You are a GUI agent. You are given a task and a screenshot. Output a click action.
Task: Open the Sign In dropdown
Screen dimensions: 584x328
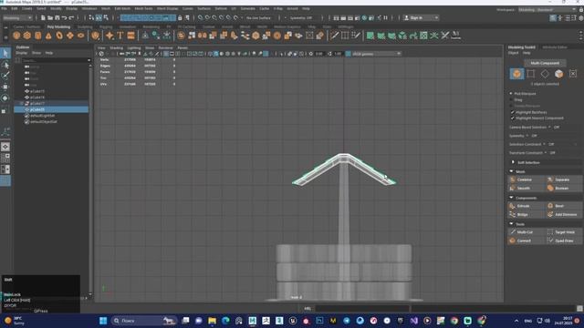[421, 18]
